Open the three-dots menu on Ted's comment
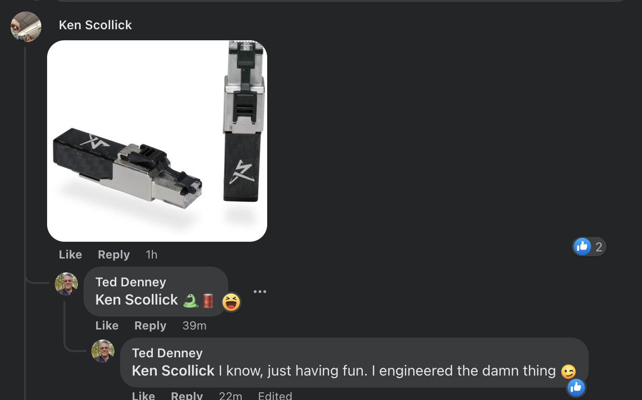The height and width of the screenshot is (400, 642). pos(260,292)
